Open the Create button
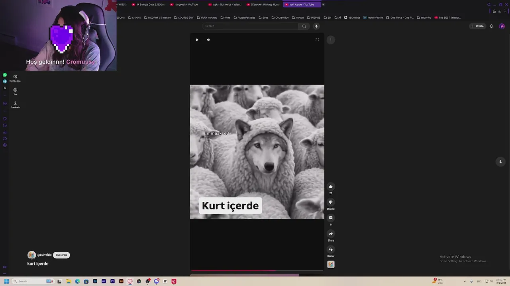The image size is (510, 286). [477, 26]
